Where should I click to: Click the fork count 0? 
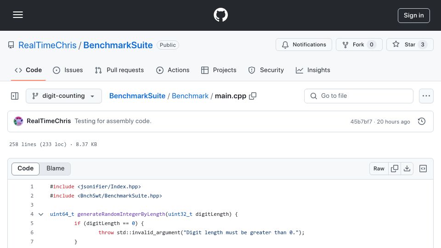tap(372, 45)
